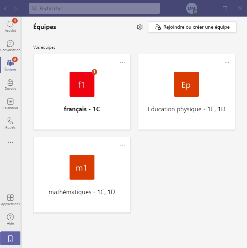Open more options for mathématiques team

[122, 145]
